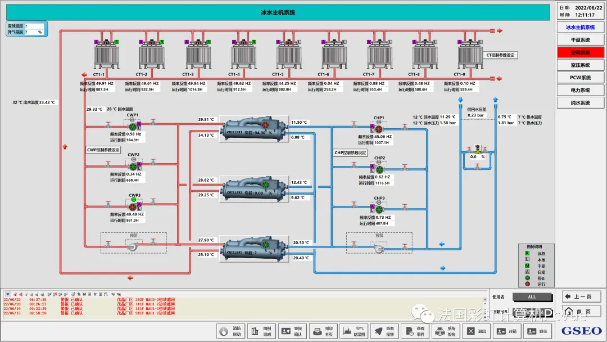Image resolution: width=607 pixels, height=342 pixels.
Task: Open 系统架构 system architecture icon
Action: click(446, 331)
